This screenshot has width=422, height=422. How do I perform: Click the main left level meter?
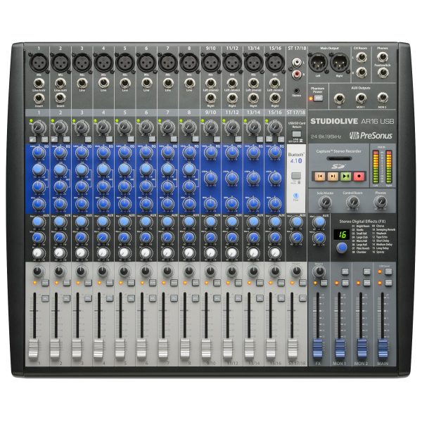pyautogui.click(x=376, y=167)
